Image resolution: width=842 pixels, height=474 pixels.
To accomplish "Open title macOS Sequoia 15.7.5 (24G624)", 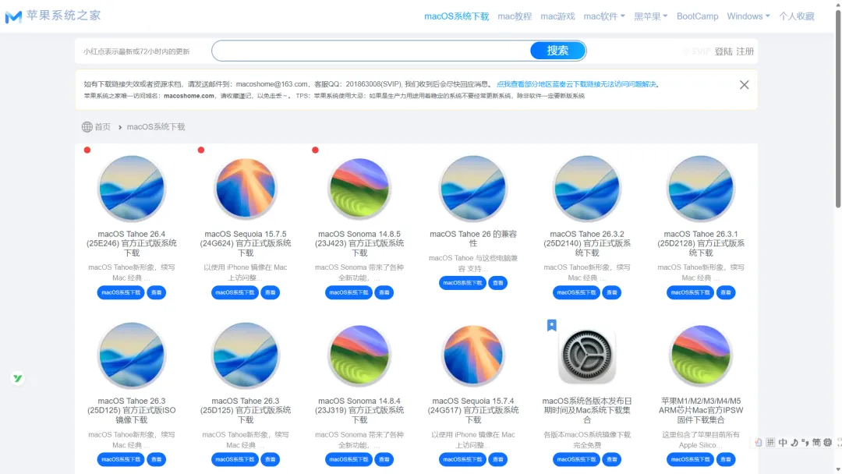I will [x=246, y=243].
